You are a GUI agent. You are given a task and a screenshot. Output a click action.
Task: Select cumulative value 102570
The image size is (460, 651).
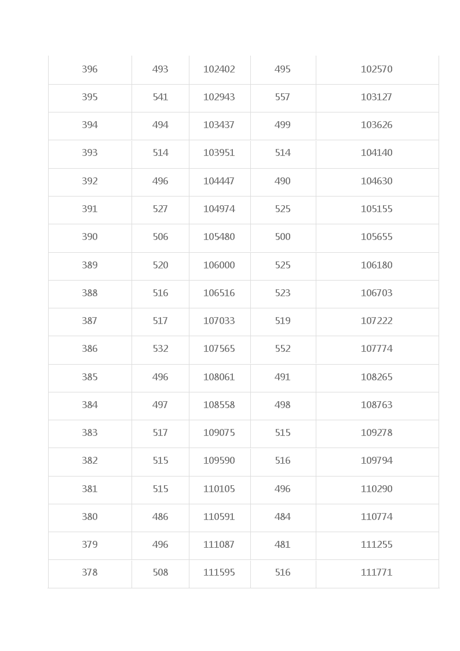(377, 70)
